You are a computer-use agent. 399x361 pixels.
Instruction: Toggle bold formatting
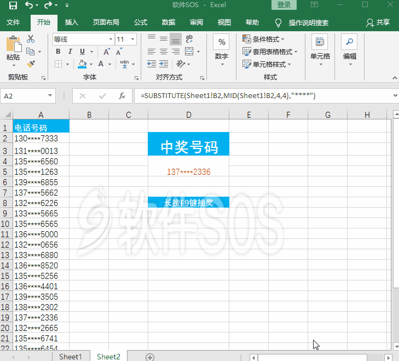58,51
